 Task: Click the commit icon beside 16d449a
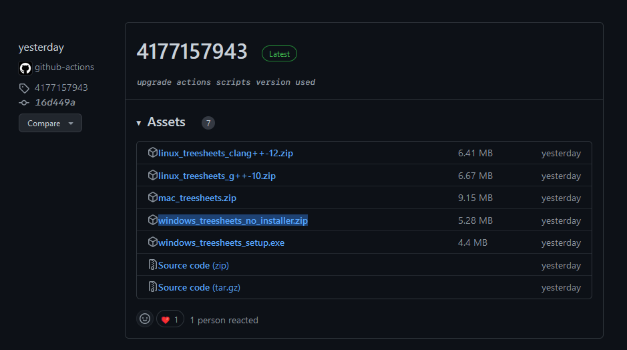pyautogui.click(x=24, y=103)
